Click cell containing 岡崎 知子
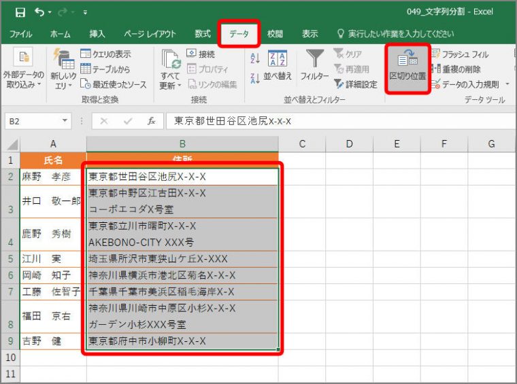517x384 pixels. (53, 275)
